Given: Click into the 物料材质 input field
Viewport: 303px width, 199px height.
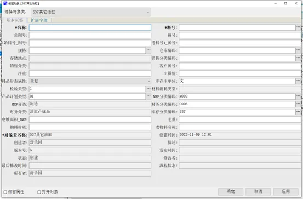Looking at the screenshot, I should click(x=90, y=127).
